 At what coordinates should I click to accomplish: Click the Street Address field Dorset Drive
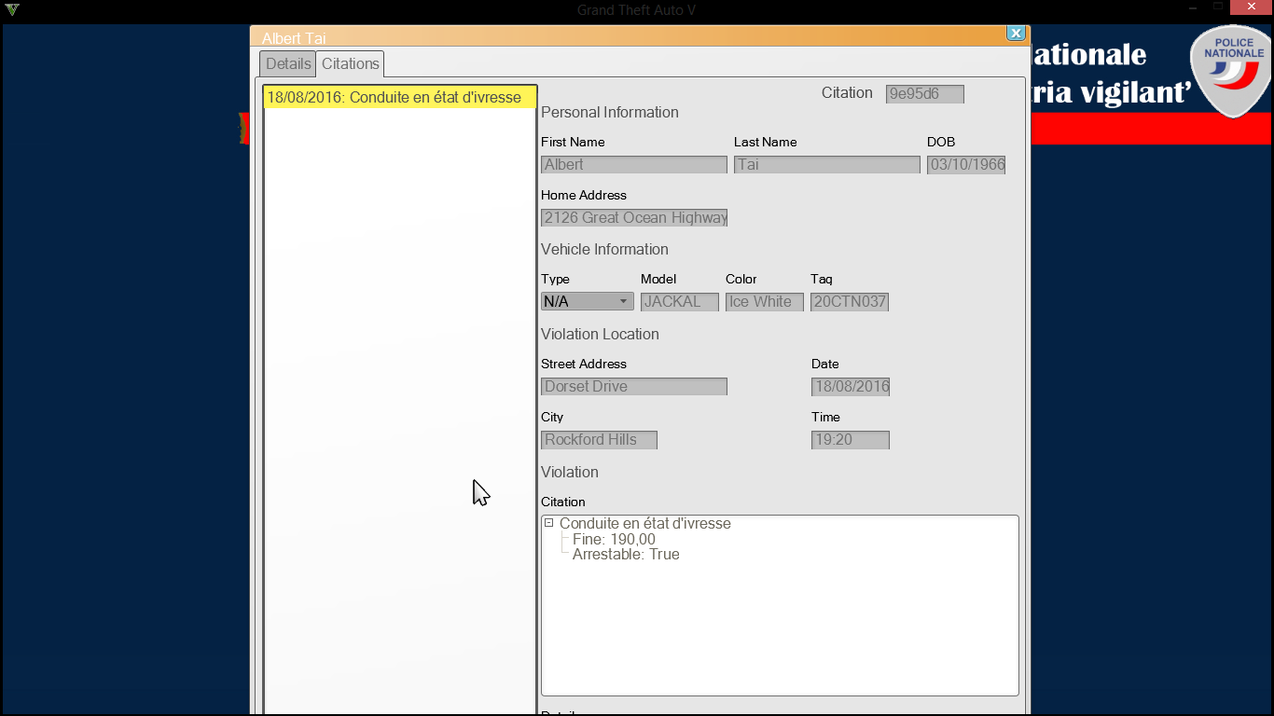(633, 387)
